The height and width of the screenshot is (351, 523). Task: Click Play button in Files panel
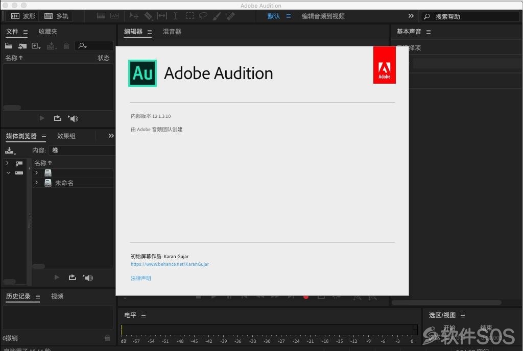pyautogui.click(x=42, y=118)
